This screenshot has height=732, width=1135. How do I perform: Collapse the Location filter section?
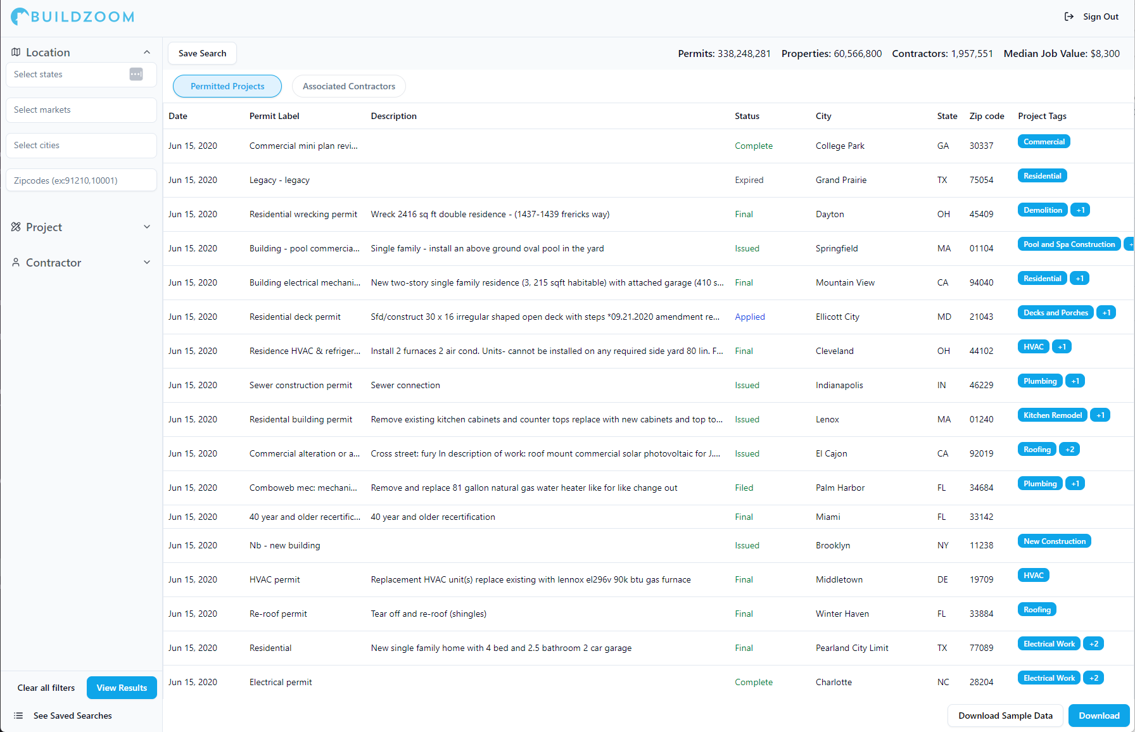coord(147,53)
